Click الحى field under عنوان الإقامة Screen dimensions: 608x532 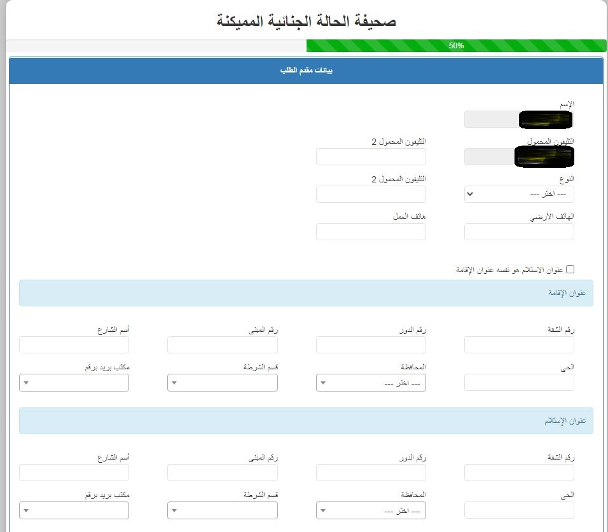519,383
